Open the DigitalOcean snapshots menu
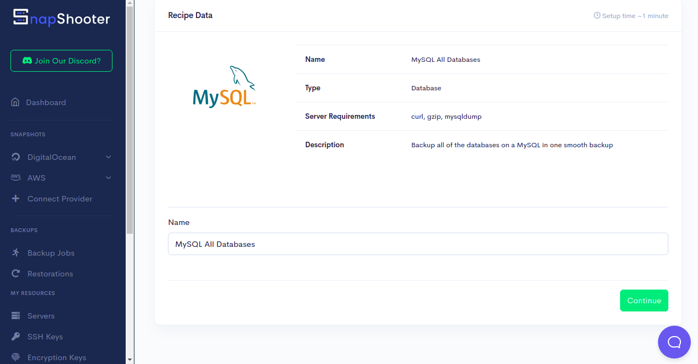This screenshot has width=698, height=364. (52, 157)
